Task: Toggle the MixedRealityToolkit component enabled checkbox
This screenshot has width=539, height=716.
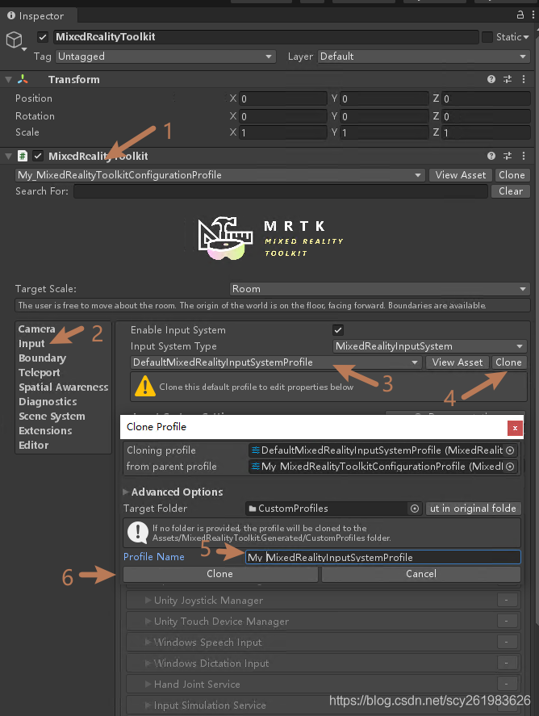Action: [x=38, y=156]
